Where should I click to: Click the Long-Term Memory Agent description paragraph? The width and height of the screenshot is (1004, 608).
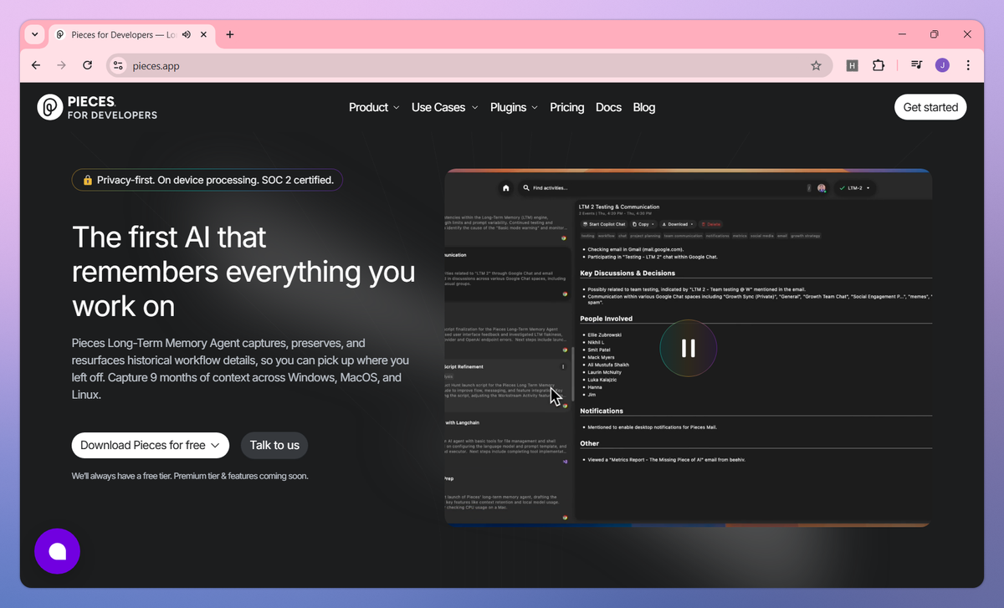pyautogui.click(x=241, y=369)
